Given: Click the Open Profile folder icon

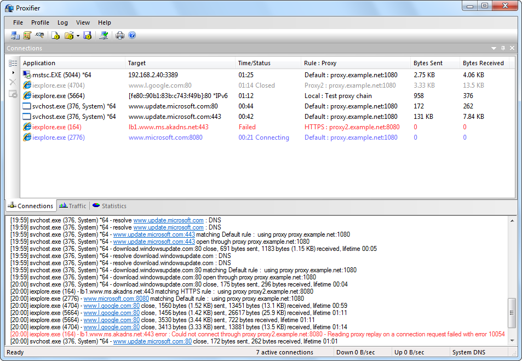Looking at the screenshot, I should (x=68, y=36).
